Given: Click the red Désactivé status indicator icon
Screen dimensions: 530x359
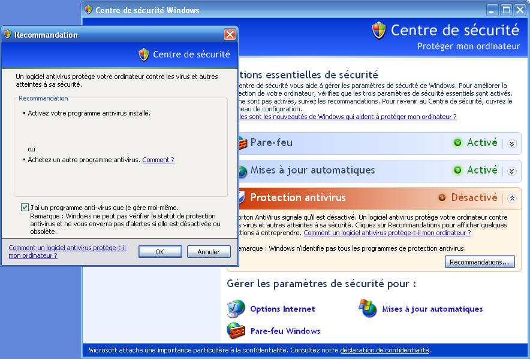Looking at the screenshot, I should [442, 197].
